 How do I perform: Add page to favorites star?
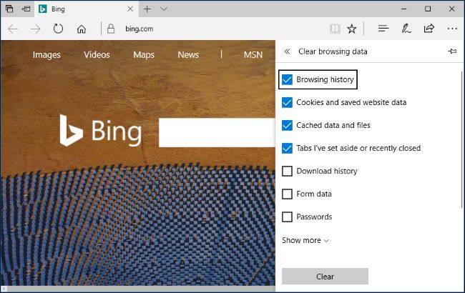[352, 29]
